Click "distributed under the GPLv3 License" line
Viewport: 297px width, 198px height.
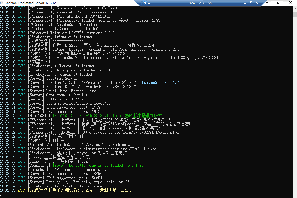[78, 149]
